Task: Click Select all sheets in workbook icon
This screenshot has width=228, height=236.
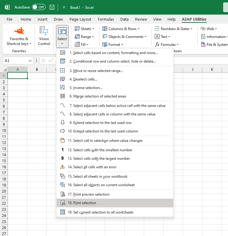Action: pos(63,176)
